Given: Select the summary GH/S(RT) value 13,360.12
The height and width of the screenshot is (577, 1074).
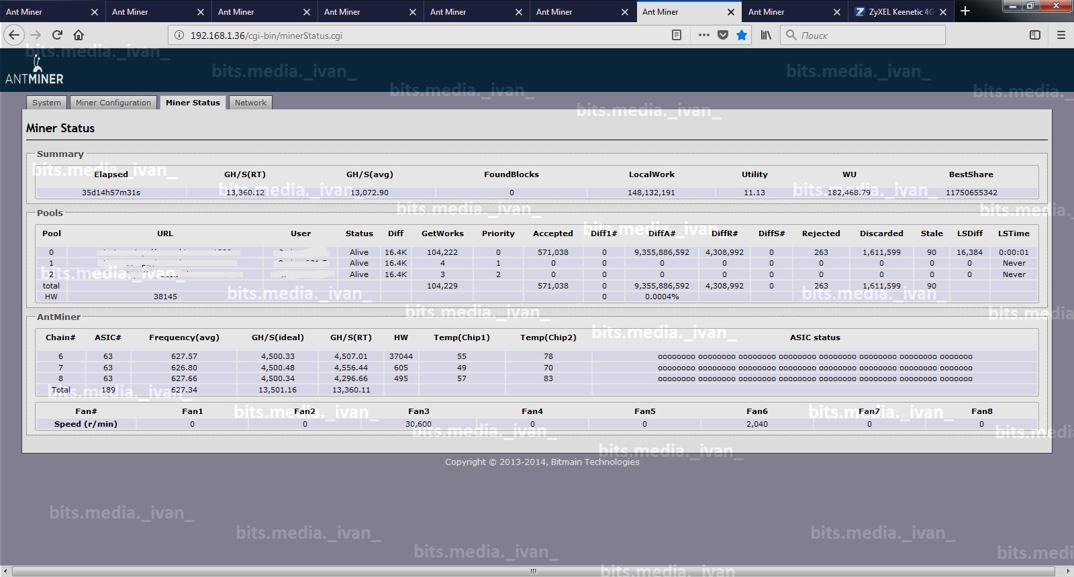Looking at the screenshot, I should (x=245, y=193).
